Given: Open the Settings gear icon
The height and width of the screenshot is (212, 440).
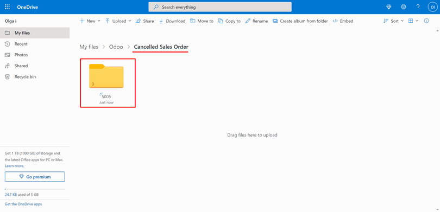Looking at the screenshot, I should click(x=403, y=7).
